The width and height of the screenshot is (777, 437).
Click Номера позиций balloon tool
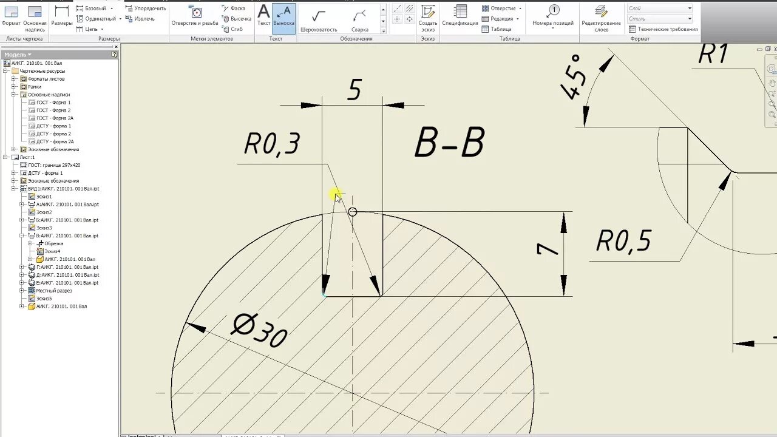[x=553, y=16]
